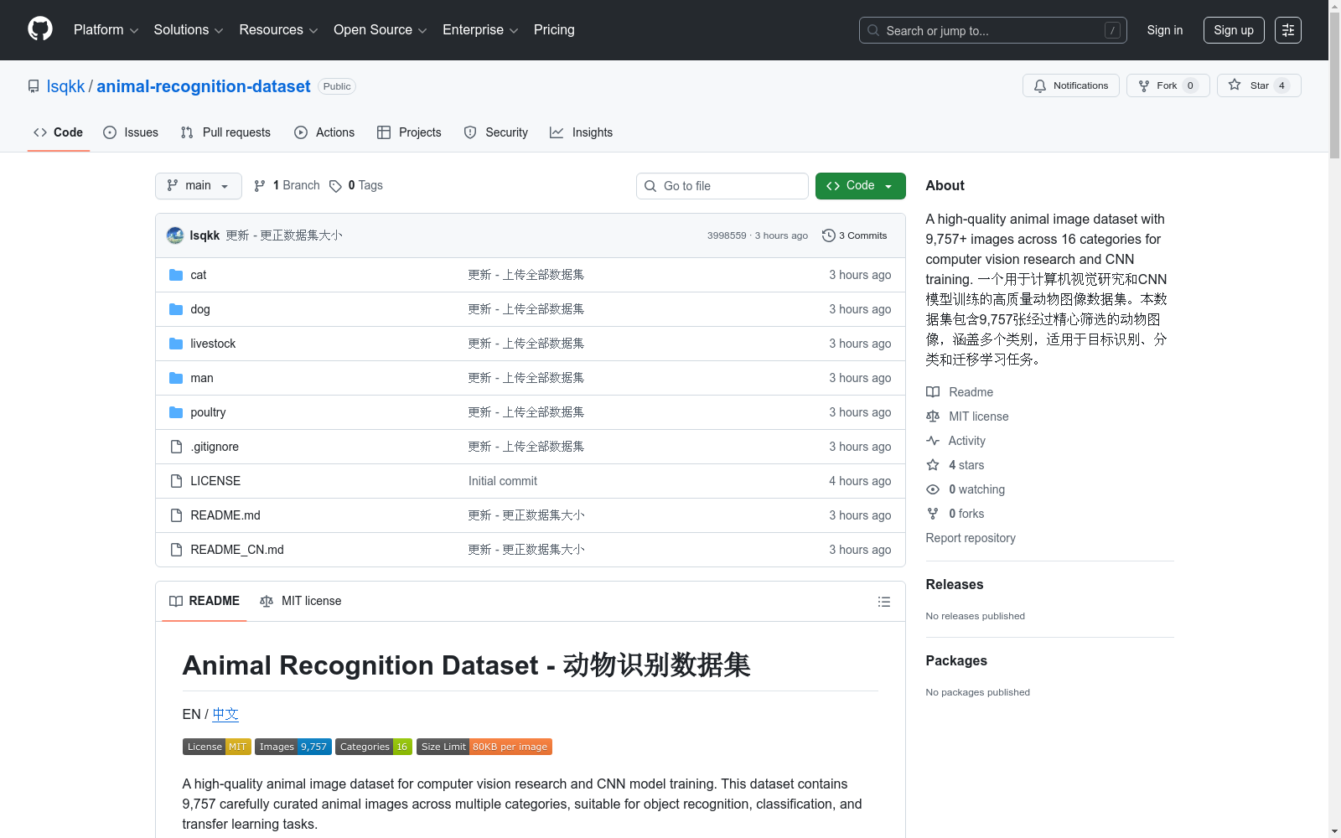Switch to the Issues tab
The height and width of the screenshot is (838, 1341).
pyautogui.click(x=131, y=132)
